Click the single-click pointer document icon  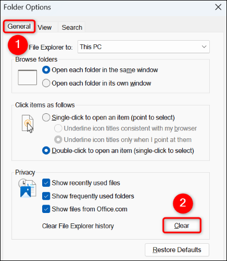pyautogui.click(x=28, y=124)
